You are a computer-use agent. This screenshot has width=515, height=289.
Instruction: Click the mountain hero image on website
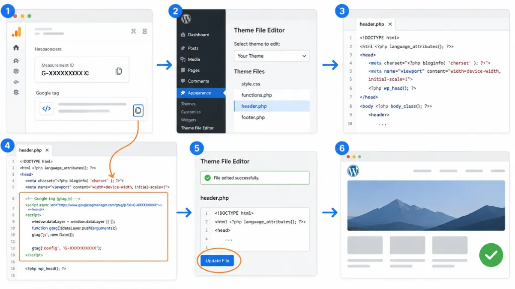(426, 205)
